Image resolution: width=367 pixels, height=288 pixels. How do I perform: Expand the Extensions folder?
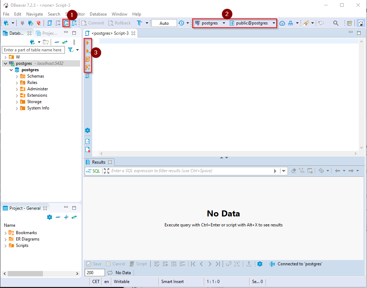(x=17, y=95)
